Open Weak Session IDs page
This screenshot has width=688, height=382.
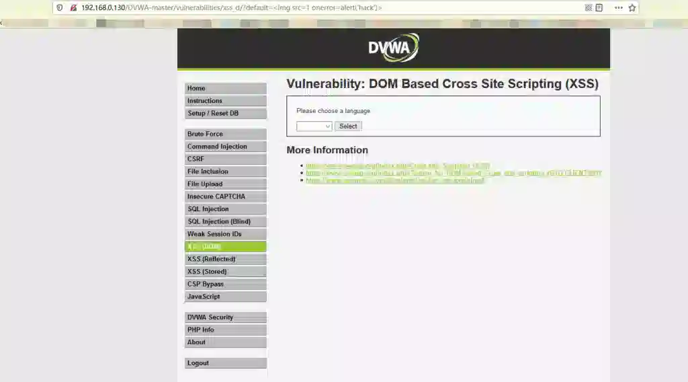(x=226, y=234)
